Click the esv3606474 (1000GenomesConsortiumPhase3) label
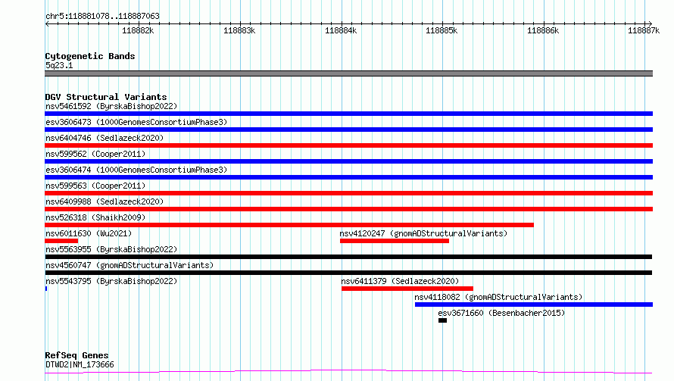 (136, 170)
